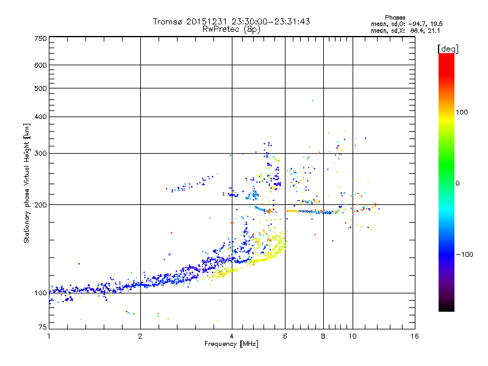The height and width of the screenshot is (366, 488).
Task: Click the x-axis label '2'
Action: click(140, 336)
